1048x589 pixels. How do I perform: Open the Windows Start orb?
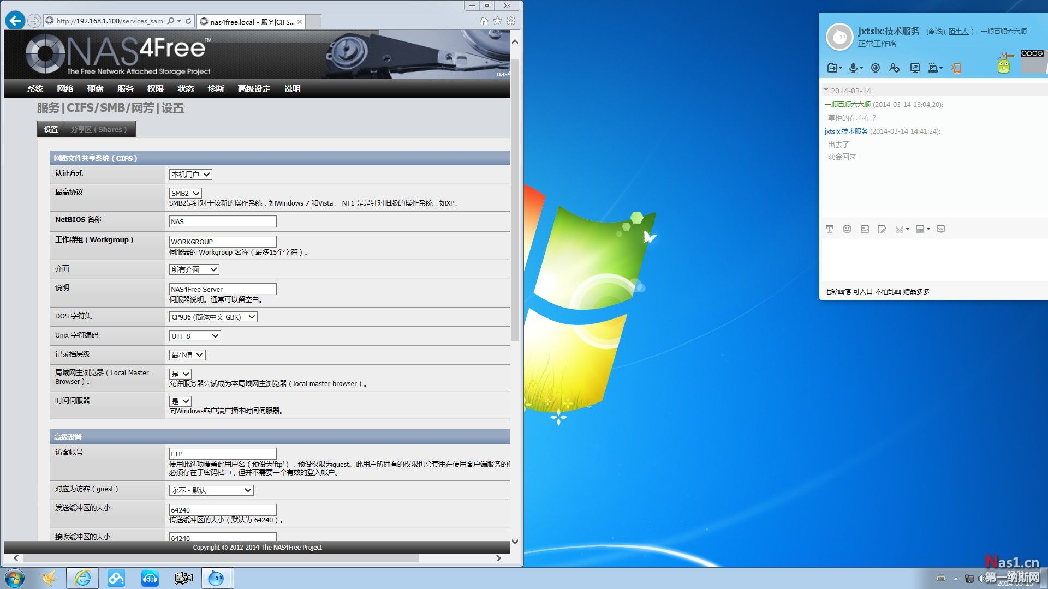[x=15, y=578]
